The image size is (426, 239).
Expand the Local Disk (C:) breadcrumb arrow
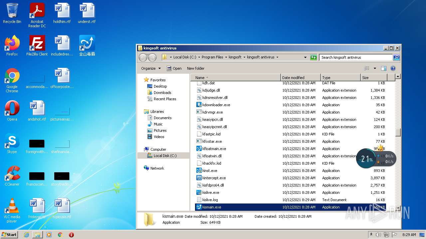pyautogui.click(x=199, y=57)
